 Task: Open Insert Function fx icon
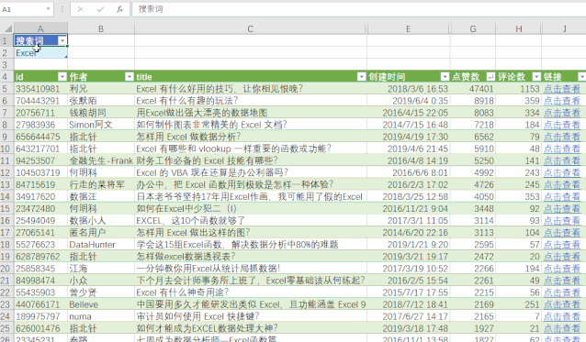point(119,9)
